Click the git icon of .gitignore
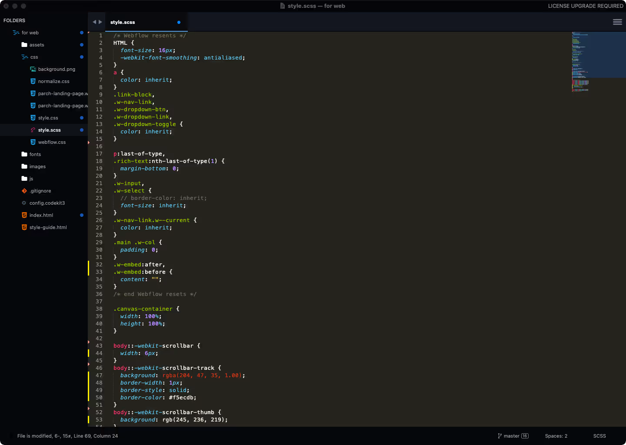Image resolution: width=626 pixels, height=445 pixels. coord(24,191)
